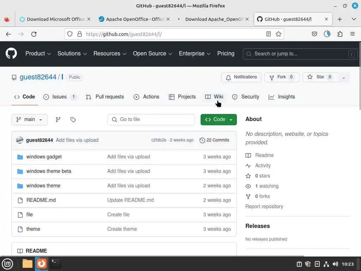View tags using the tag icon
The height and width of the screenshot is (271, 361).
(73, 120)
